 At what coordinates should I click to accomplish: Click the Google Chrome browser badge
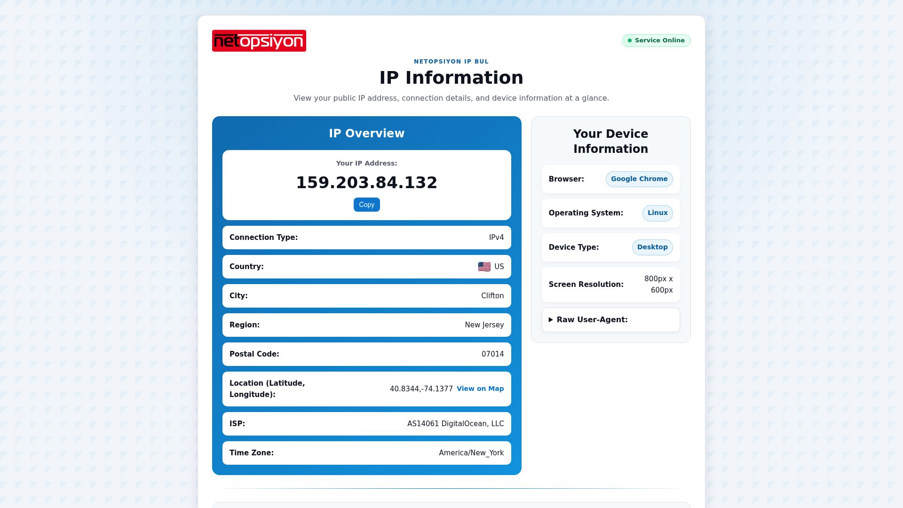639,179
